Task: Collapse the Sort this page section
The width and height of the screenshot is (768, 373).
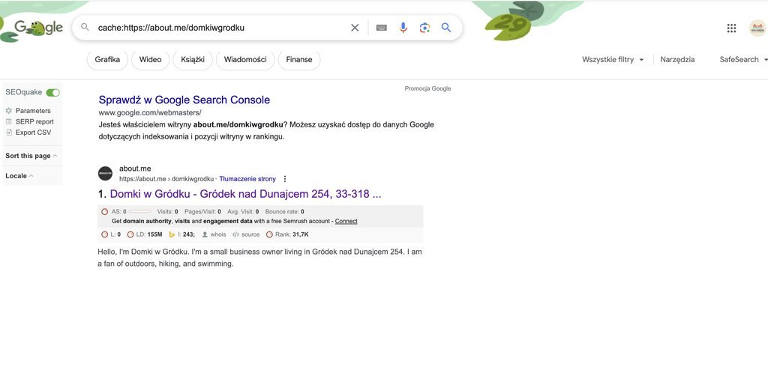Action: 31,156
